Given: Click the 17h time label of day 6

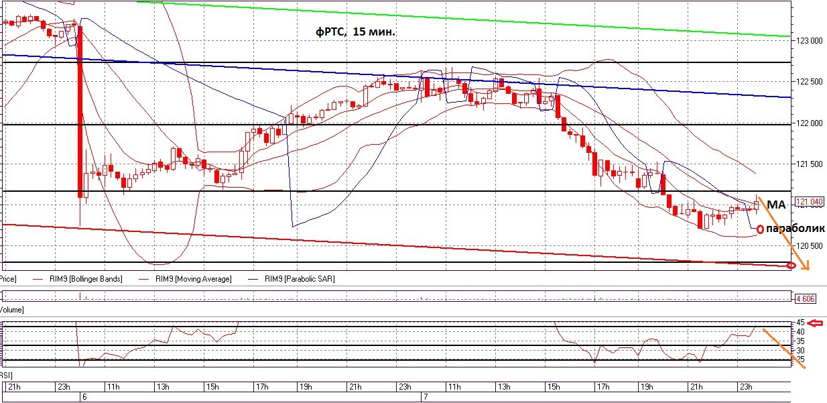Looking at the screenshot, I should (261, 387).
